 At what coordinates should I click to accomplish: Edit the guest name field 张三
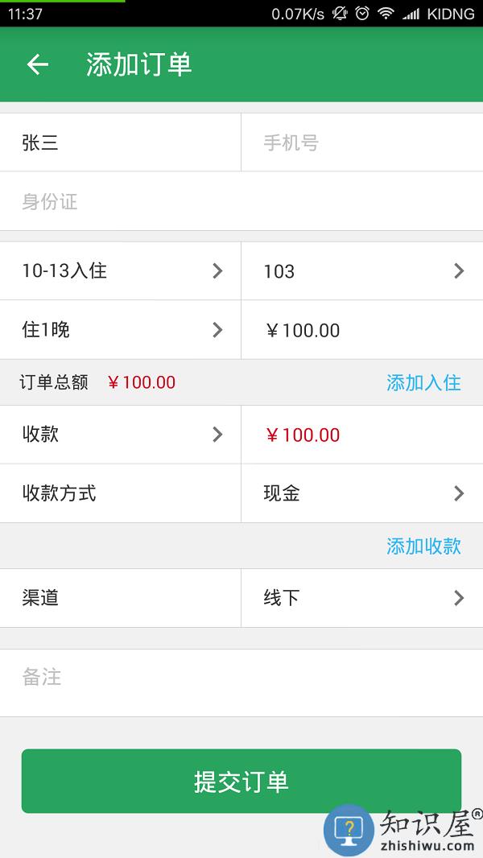pyautogui.click(x=121, y=143)
